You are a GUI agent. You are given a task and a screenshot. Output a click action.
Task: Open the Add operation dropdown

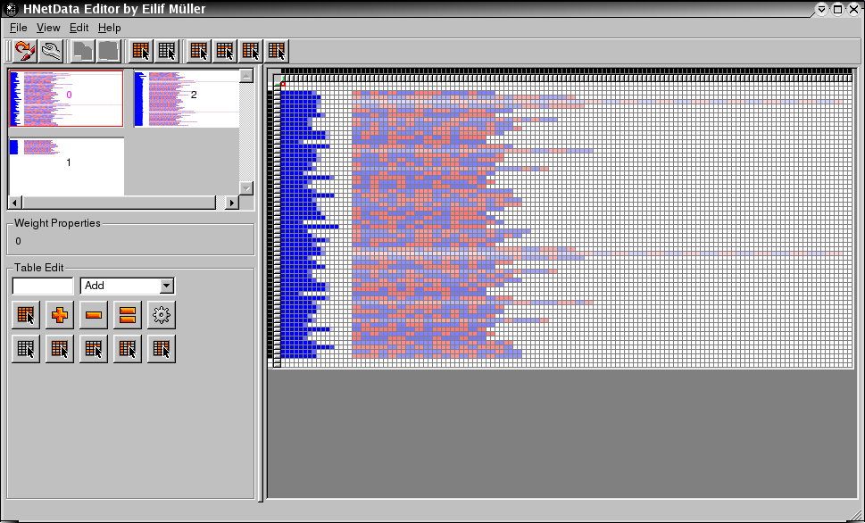tap(128, 286)
